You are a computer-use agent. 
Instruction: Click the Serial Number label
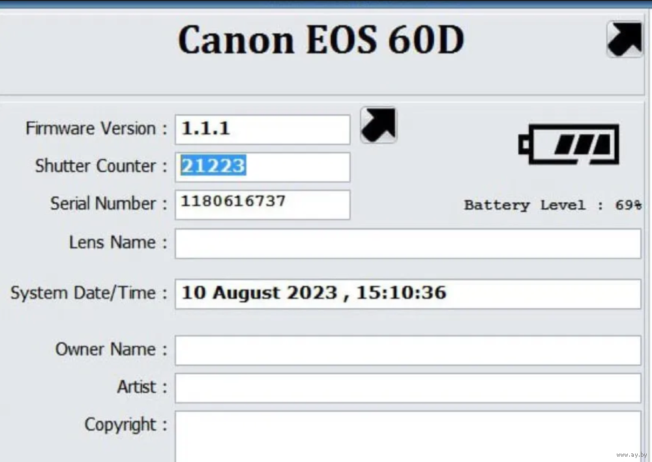tap(109, 204)
